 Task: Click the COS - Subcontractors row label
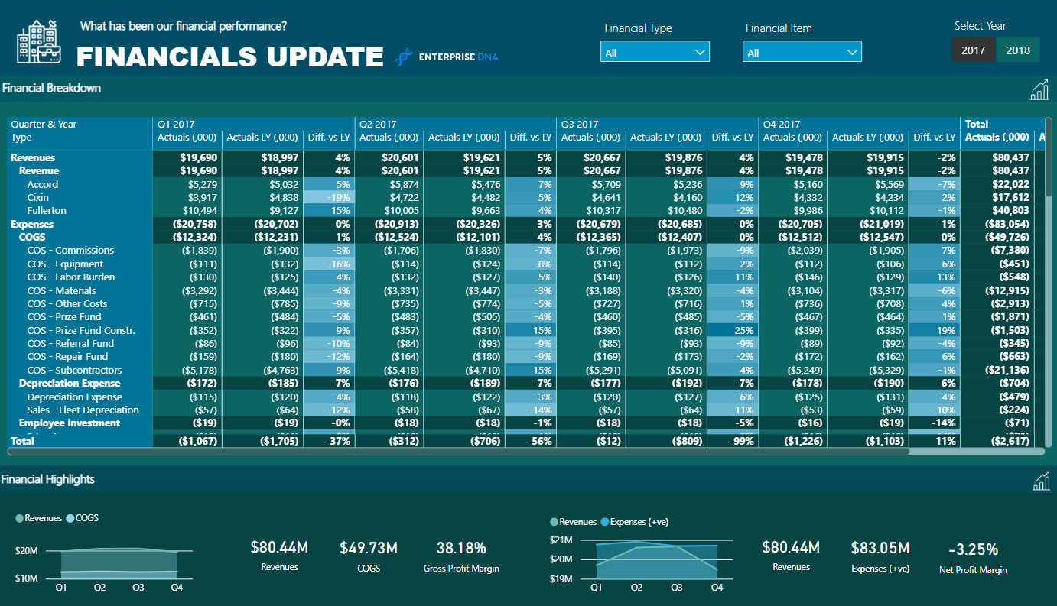tap(74, 371)
